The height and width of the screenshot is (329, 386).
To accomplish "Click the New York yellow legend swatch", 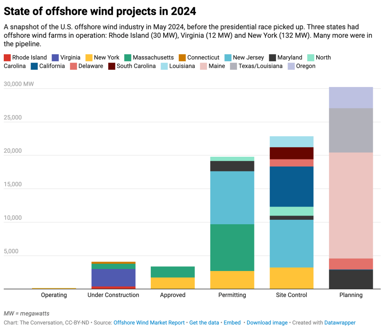I will [x=89, y=58].
